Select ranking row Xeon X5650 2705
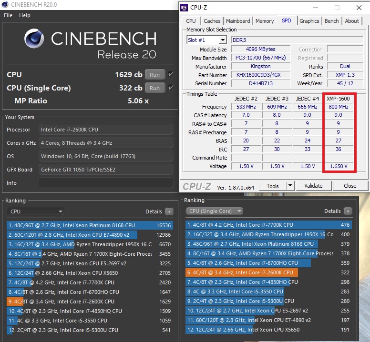Screen dimensions: 370x342 (x=90, y=273)
